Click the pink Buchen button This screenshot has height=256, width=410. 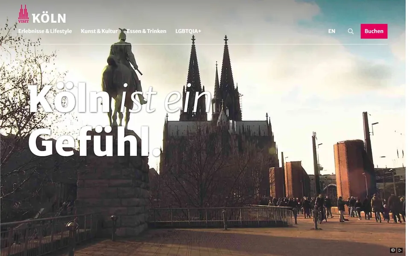(x=374, y=31)
